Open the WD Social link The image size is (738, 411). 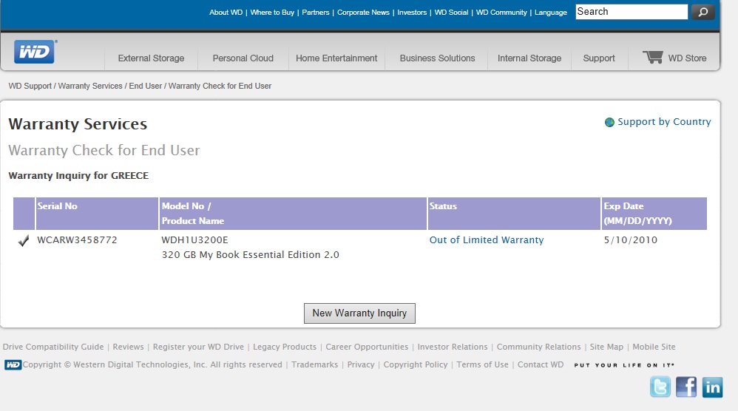451,13
